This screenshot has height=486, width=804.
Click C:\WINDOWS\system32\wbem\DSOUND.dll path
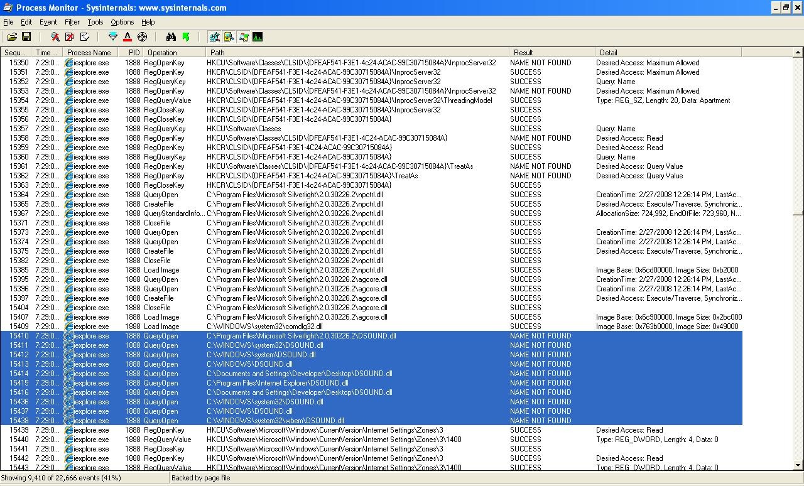click(x=275, y=421)
